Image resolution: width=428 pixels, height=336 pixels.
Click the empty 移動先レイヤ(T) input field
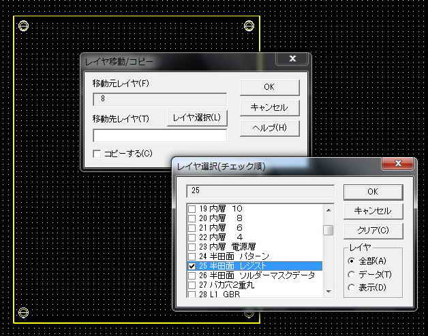[x=159, y=135]
